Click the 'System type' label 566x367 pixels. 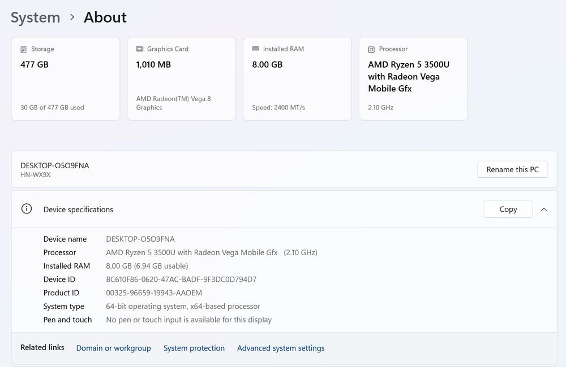click(63, 306)
